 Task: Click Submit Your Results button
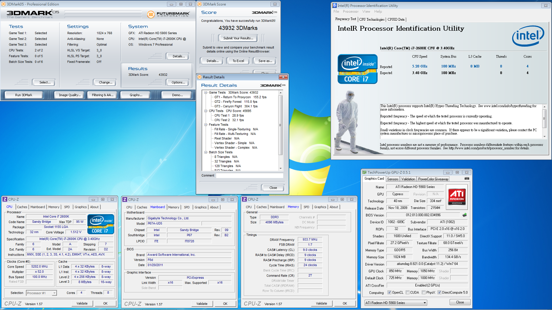pos(238,38)
